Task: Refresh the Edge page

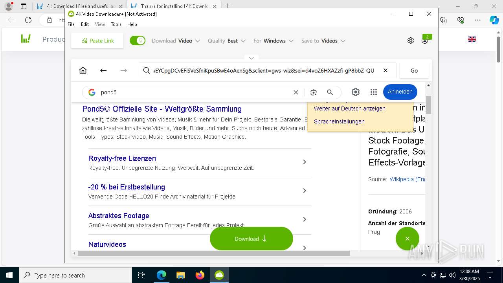Action: click(x=28, y=20)
